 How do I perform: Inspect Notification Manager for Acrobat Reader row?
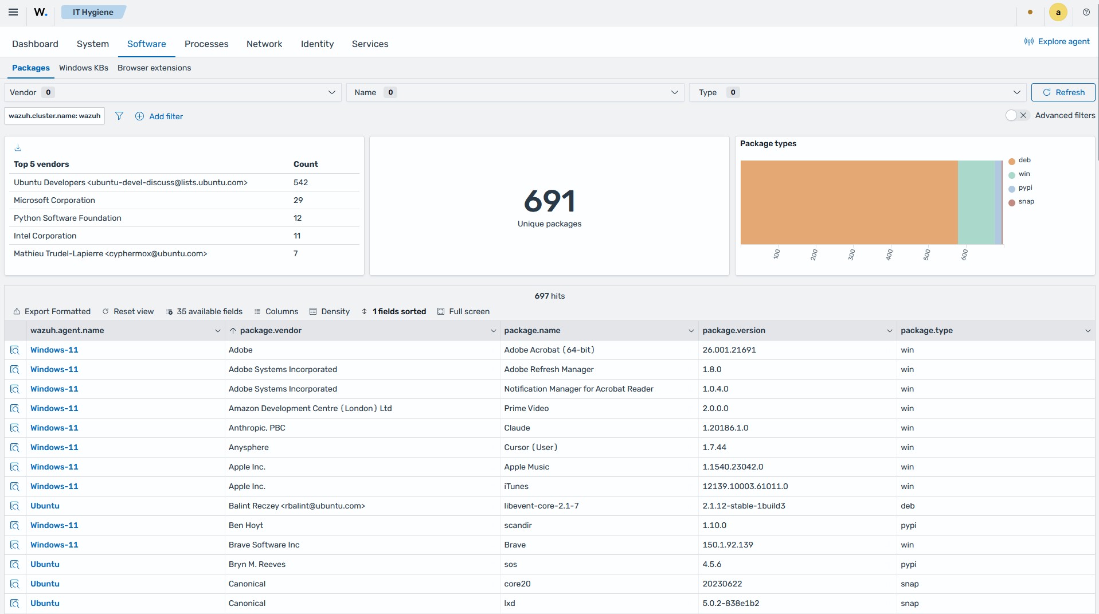pos(15,389)
